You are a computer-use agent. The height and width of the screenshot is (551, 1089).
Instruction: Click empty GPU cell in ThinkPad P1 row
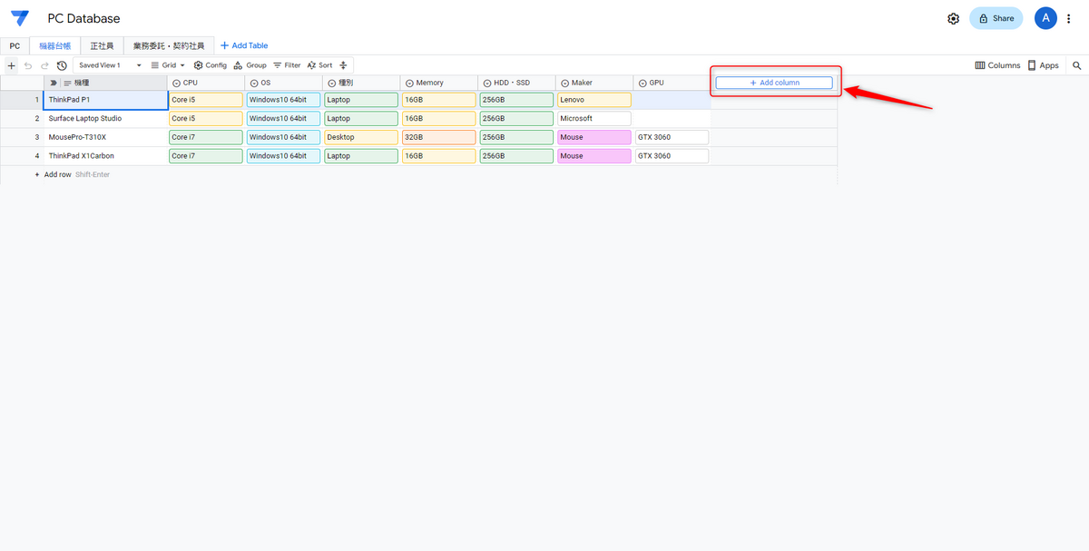(x=672, y=100)
